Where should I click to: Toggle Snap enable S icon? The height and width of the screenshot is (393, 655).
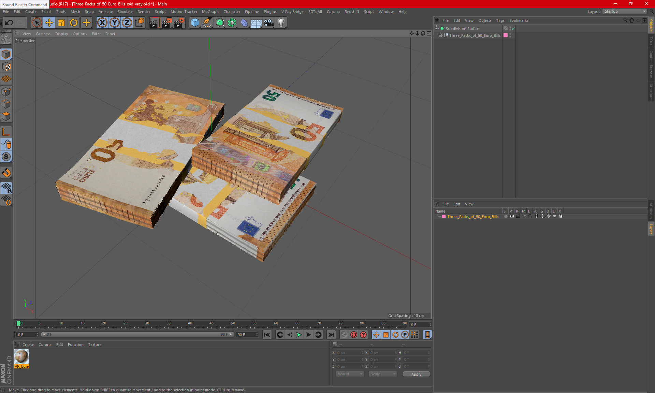tap(6, 157)
